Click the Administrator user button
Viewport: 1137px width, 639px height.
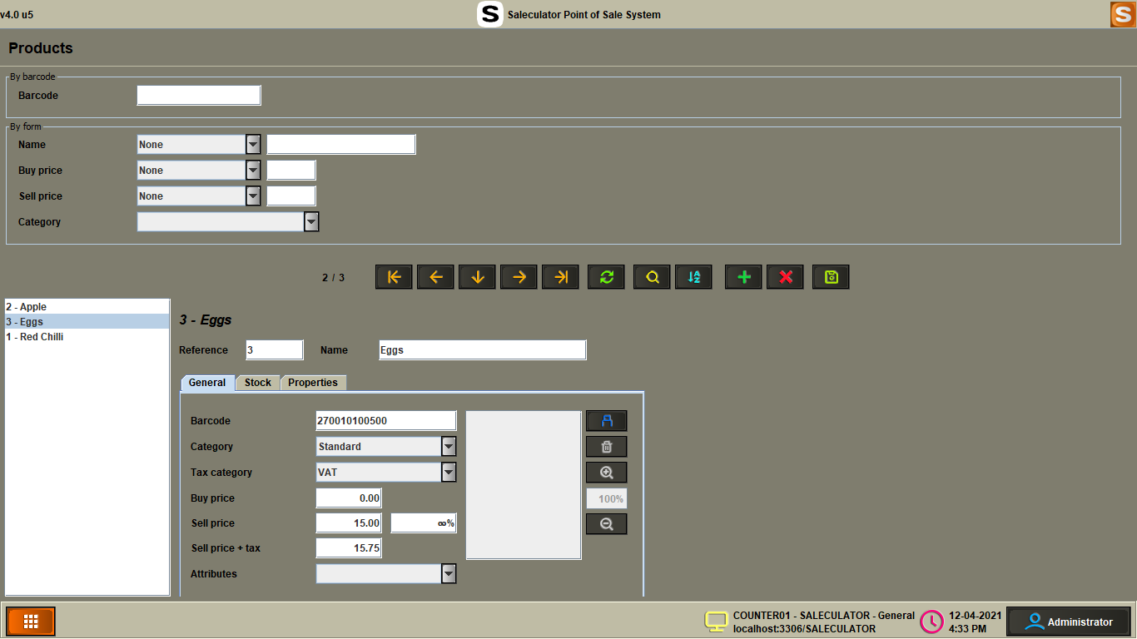click(1069, 622)
